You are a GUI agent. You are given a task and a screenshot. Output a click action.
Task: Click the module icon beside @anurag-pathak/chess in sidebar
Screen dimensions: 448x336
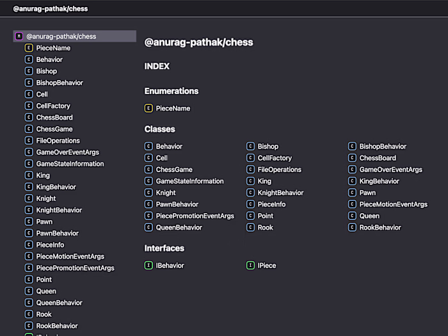click(x=19, y=36)
